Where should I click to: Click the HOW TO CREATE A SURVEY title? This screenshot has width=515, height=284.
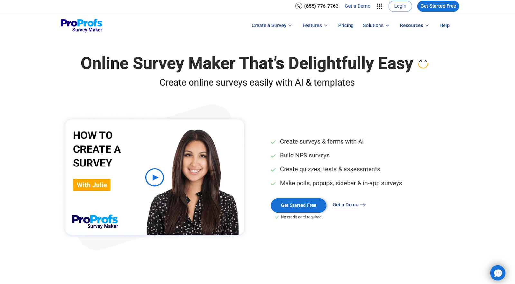tap(97, 149)
